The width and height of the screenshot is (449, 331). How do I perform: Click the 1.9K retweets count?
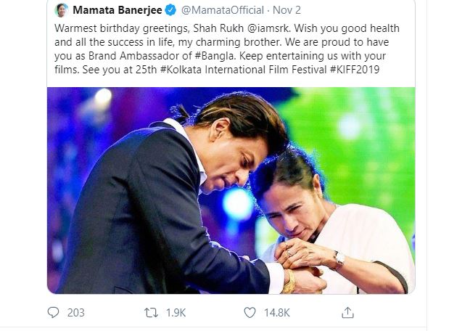pyautogui.click(x=176, y=313)
